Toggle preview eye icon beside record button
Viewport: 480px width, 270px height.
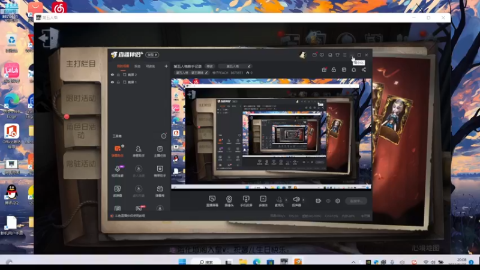(328, 201)
